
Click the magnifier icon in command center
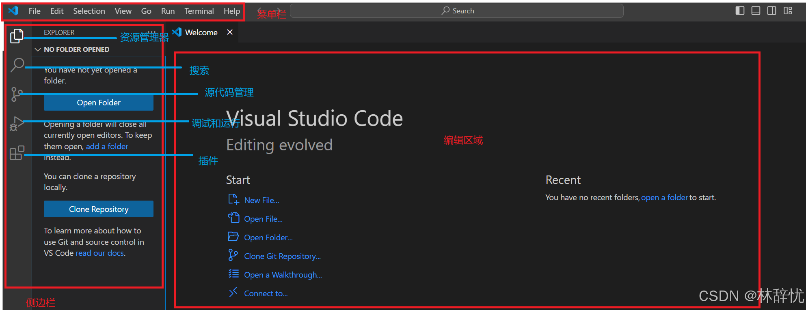click(445, 11)
